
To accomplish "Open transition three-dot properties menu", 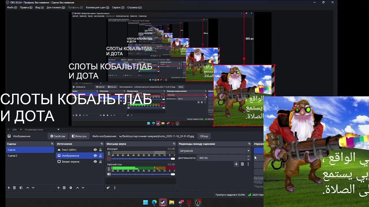I will pyautogui.click(x=248, y=164).
